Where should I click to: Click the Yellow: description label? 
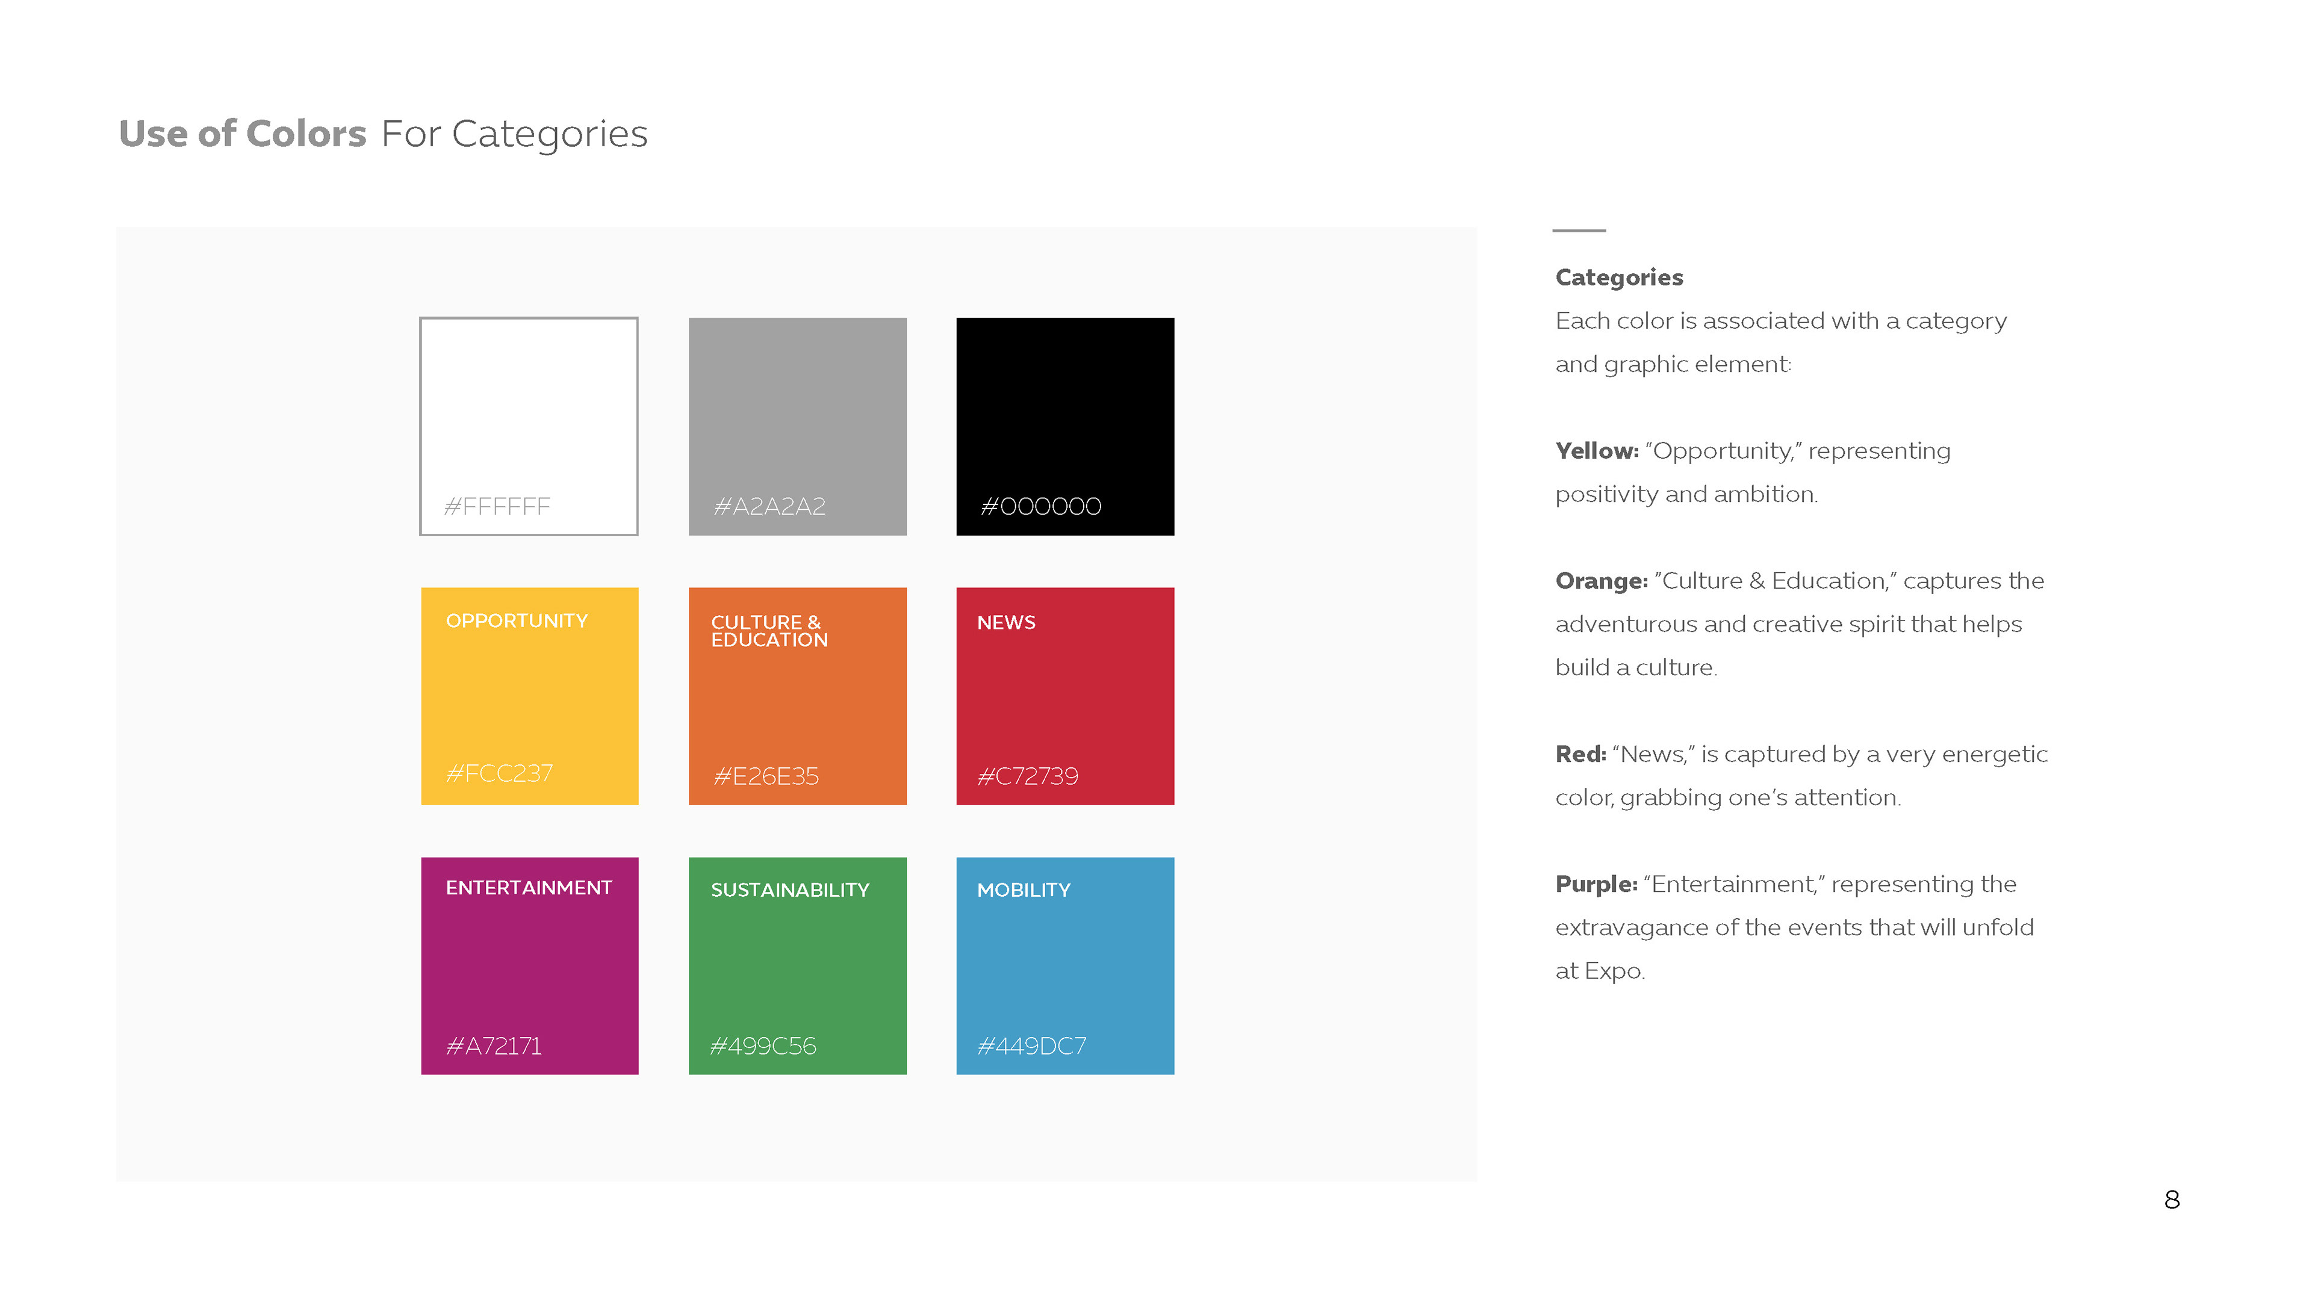[1597, 450]
